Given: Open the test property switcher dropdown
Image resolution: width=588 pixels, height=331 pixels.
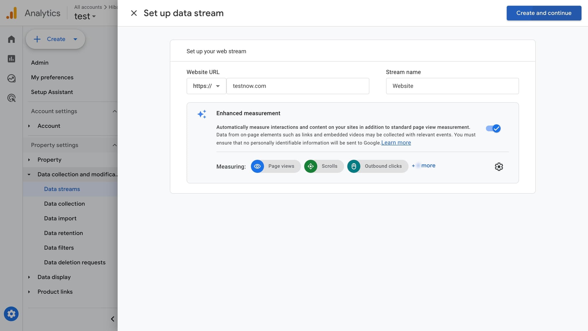Looking at the screenshot, I should point(85,16).
